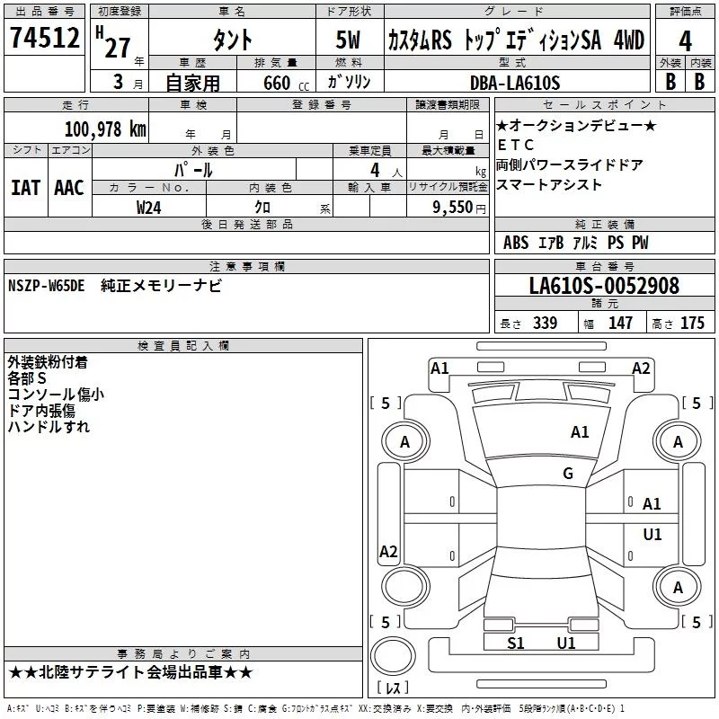The width and height of the screenshot is (719, 719).
Task: Select the grade text カスタムRS トップエディションSA 4WD
Action: pos(516,40)
